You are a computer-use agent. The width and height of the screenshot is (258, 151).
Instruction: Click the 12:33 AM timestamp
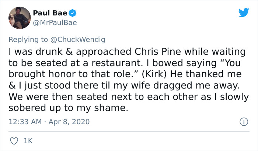(x=25, y=122)
